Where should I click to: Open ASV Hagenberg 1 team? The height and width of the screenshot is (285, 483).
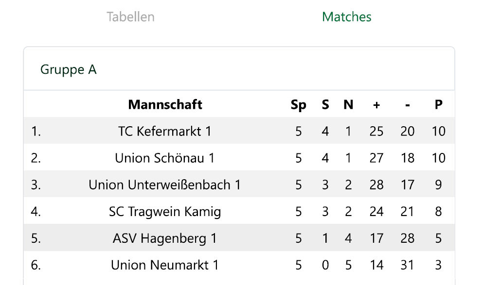coord(165,238)
